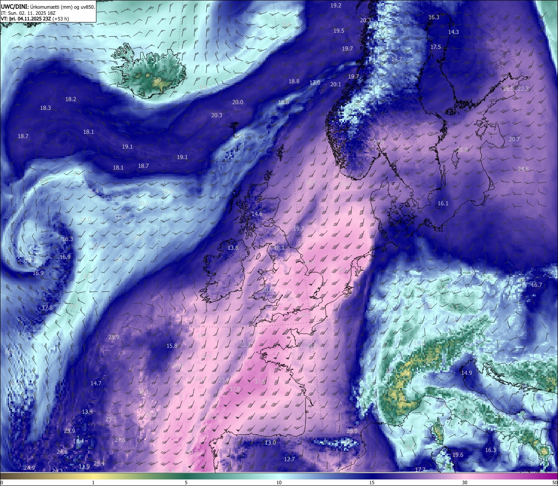
Task: Click the 16.7 value label
Action: tap(536, 285)
